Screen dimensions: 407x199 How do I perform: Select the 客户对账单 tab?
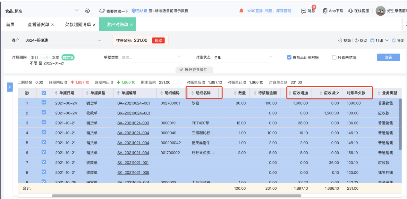coord(117,25)
